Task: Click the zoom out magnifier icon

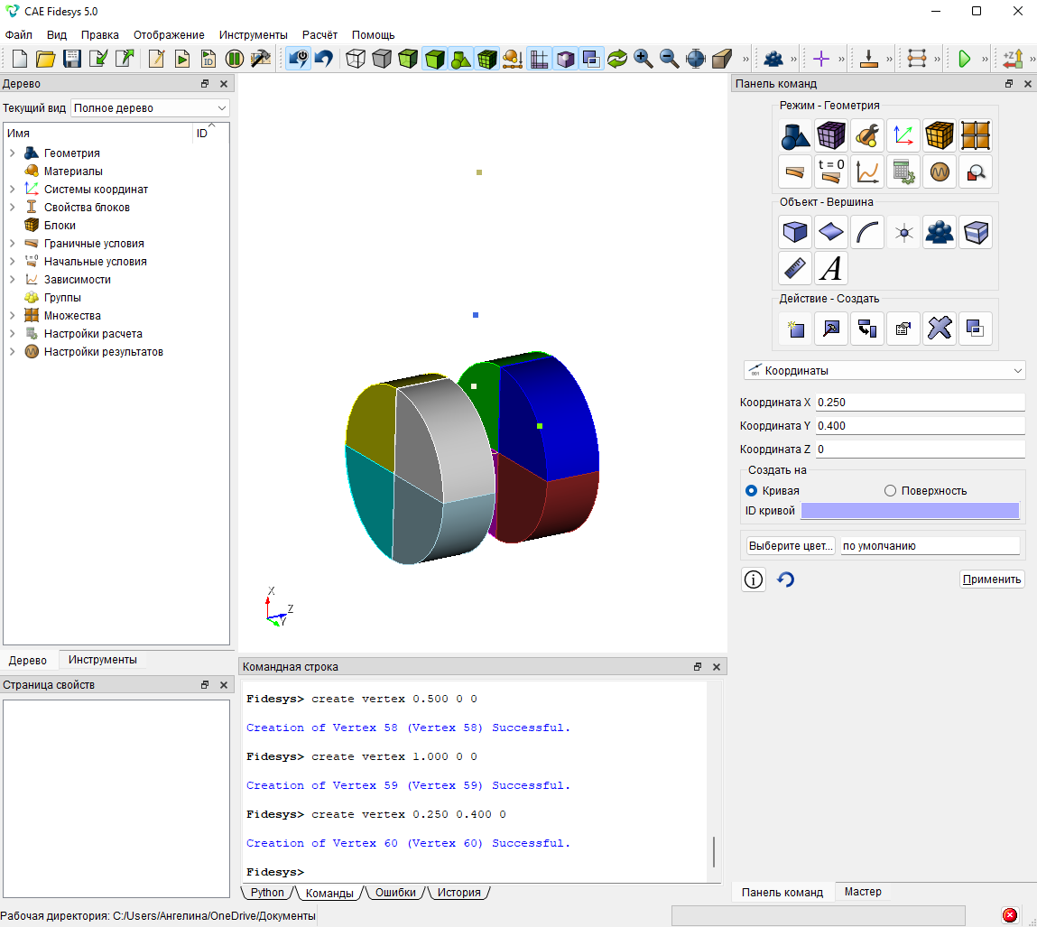Action: (x=670, y=59)
